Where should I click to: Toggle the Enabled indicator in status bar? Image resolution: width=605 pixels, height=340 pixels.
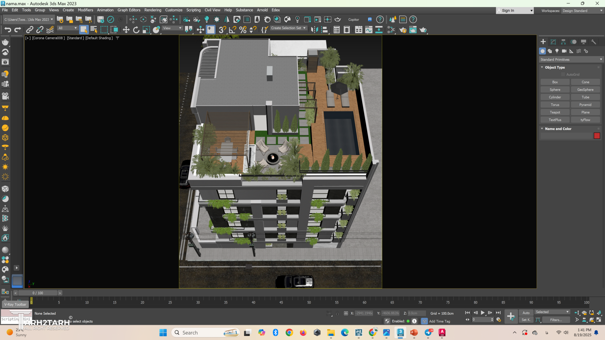(408, 321)
